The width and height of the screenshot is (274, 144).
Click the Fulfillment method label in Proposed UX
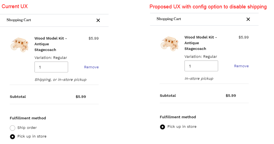(x=178, y=117)
